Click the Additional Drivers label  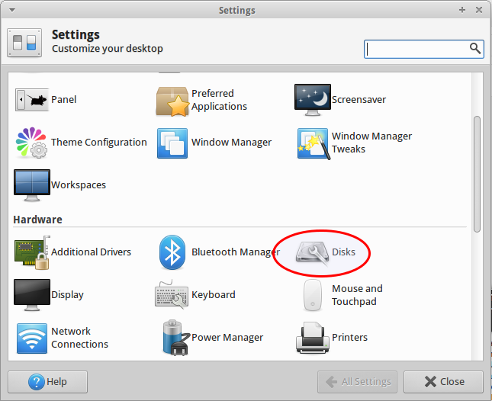91,252
